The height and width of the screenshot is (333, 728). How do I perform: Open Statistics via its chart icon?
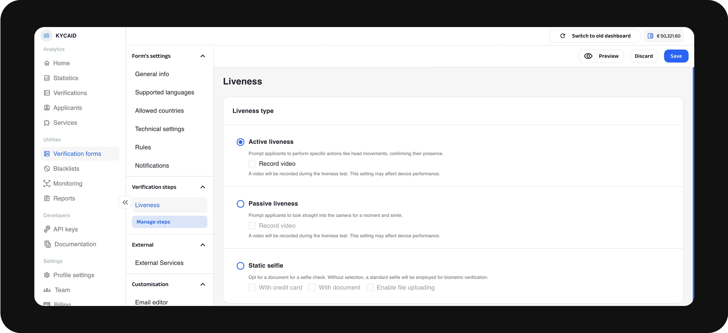point(47,78)
